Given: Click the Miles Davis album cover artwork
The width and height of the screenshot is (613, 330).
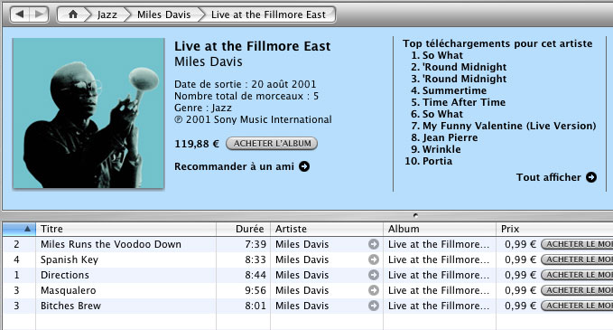Looking at the screenshot, I should 88,113.
